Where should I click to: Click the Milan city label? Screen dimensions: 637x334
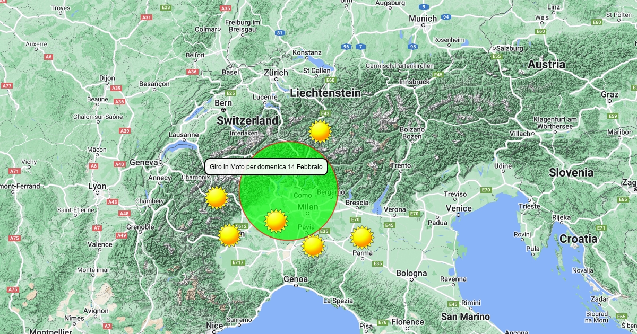click(307, 206)
